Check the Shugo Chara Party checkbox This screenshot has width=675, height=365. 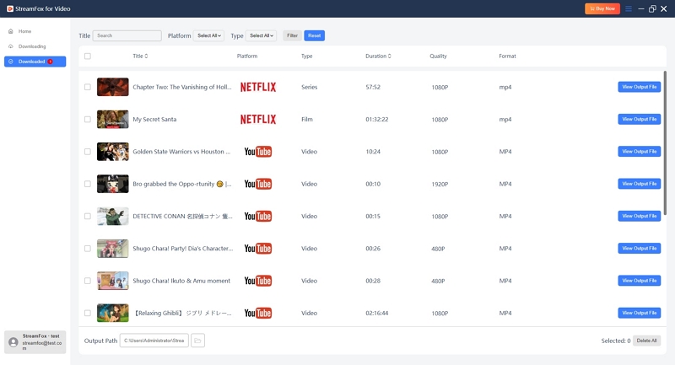click(88, 248)
